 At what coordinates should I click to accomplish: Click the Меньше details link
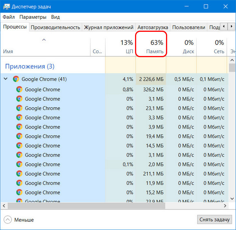click(24, 220)
